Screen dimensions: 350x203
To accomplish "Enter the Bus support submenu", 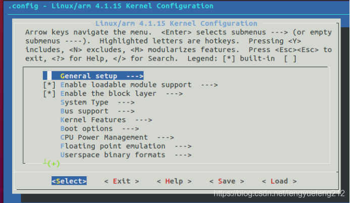I will pyautogui.click(x=84, y=111).
